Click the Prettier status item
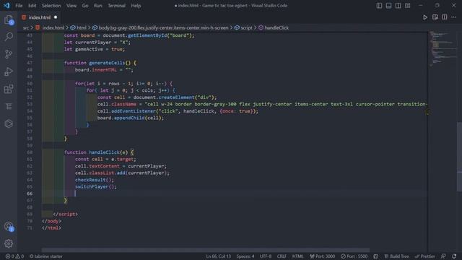Screen dimensions: 462x260 (425, 256)
